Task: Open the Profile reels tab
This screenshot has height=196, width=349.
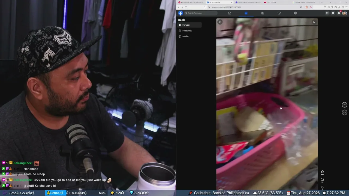Action: click(x=189, y=36)
